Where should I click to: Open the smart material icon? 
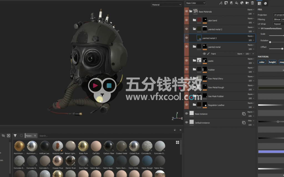click(242, 3)
